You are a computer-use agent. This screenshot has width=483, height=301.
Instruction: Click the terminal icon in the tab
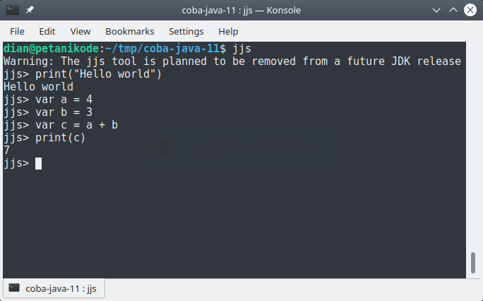(x=14, y=288)
